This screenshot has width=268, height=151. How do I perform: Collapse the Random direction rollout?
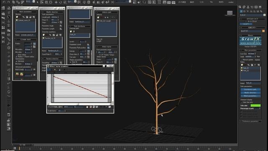point(52,59)
